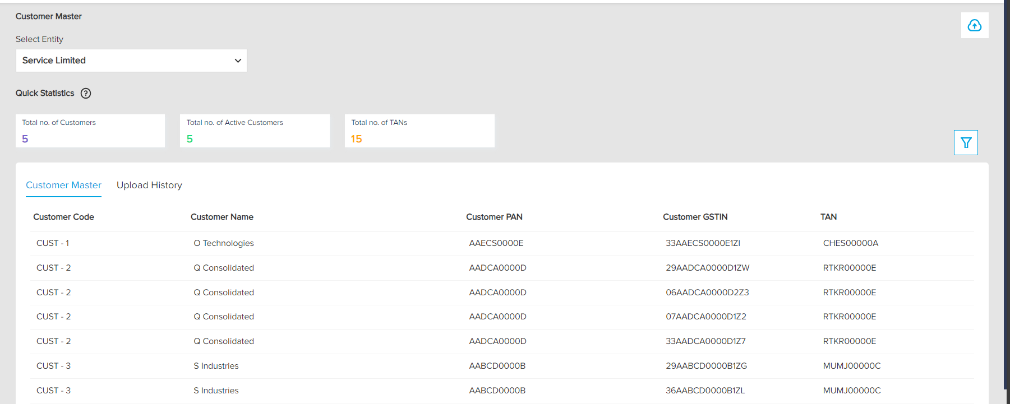Open Quick Statistics help question mark icon
The height and width of the screenshot is (404, 1010).
[86, 94]
